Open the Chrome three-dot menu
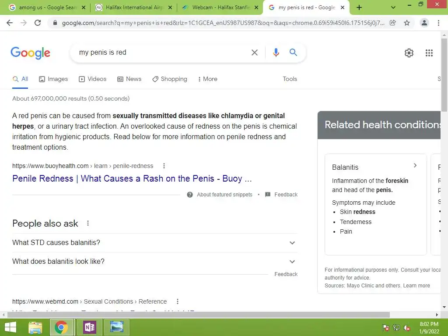Image resolution: width=448 pixels, height=336 pixels. [438, 23]
